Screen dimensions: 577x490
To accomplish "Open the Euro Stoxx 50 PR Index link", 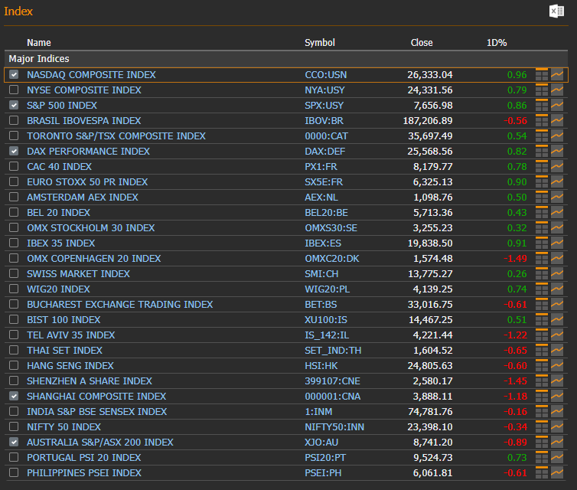I will [x=87, y=182].
